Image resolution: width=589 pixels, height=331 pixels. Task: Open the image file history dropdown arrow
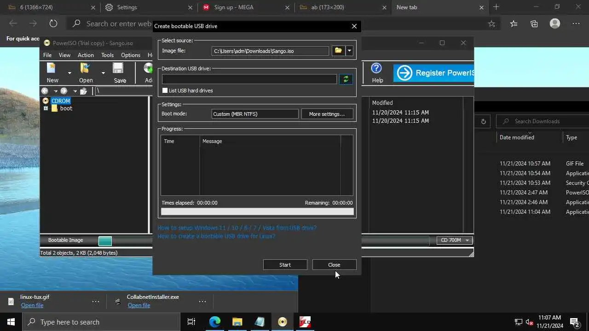click(x=349, y=51)
